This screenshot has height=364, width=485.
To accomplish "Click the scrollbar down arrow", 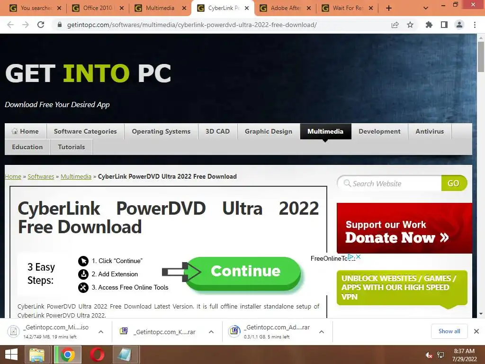I will (481, 314).
